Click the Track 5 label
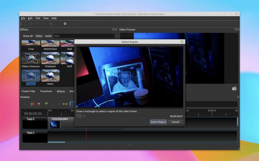Viewport: 259px width, 161px height. [x=31, y=119]
